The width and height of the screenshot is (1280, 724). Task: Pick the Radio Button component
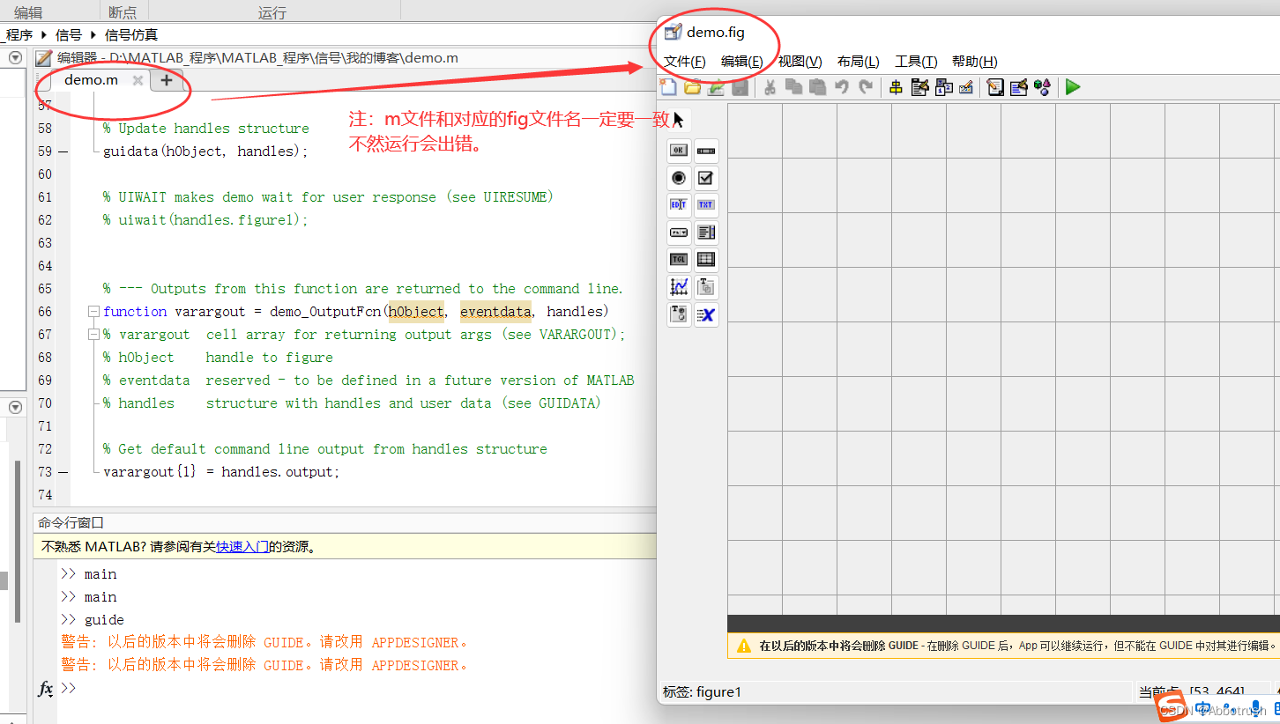679,178
